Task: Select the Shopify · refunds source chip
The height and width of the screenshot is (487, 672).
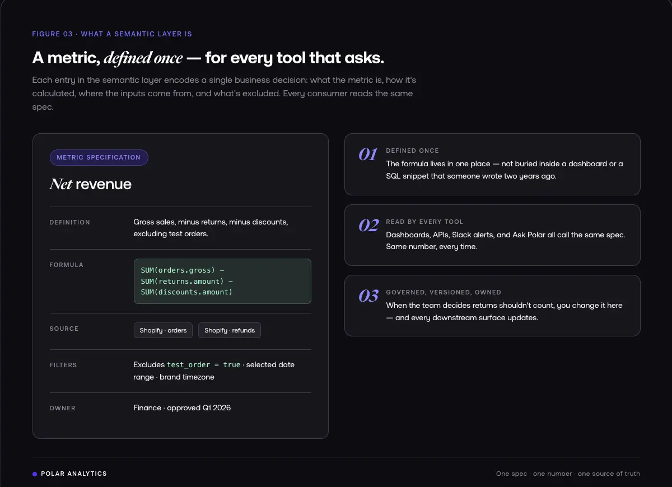Action: coord(230,330)
